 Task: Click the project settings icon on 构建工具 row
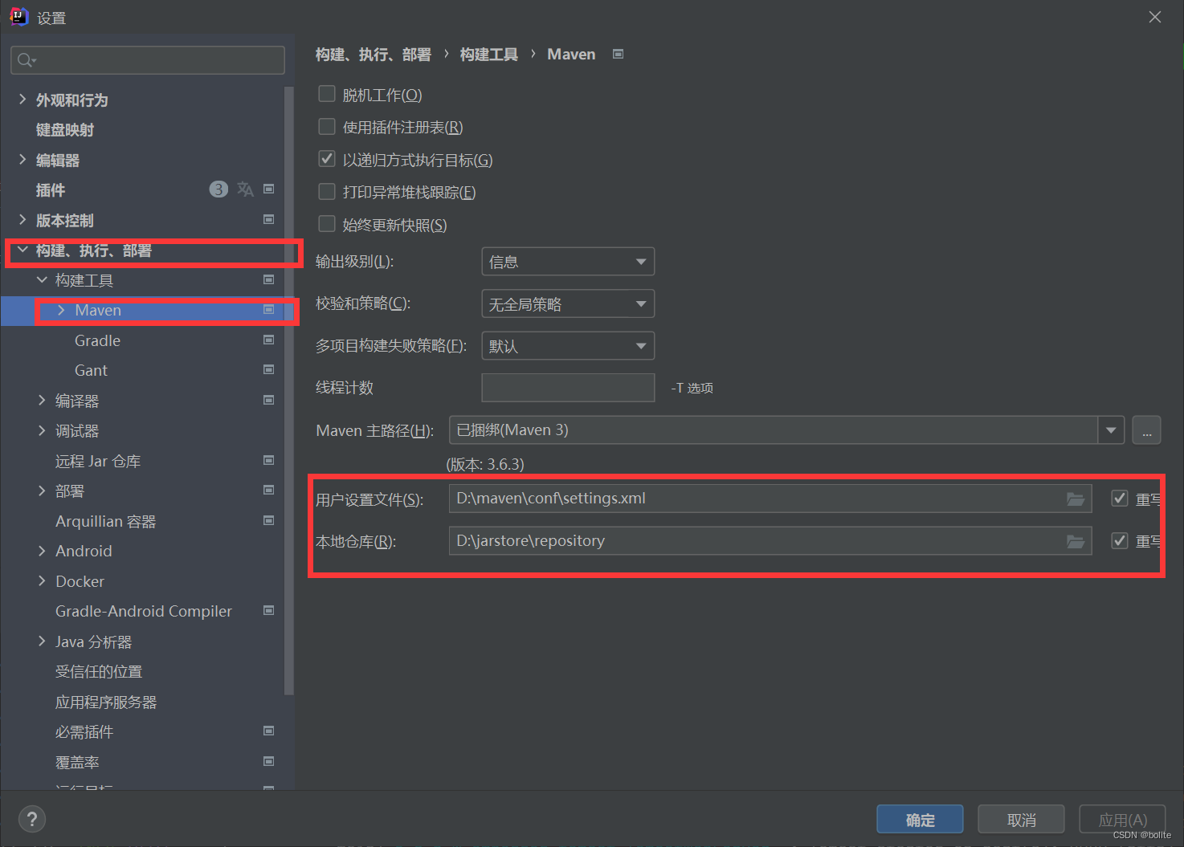tap(269, 279)
